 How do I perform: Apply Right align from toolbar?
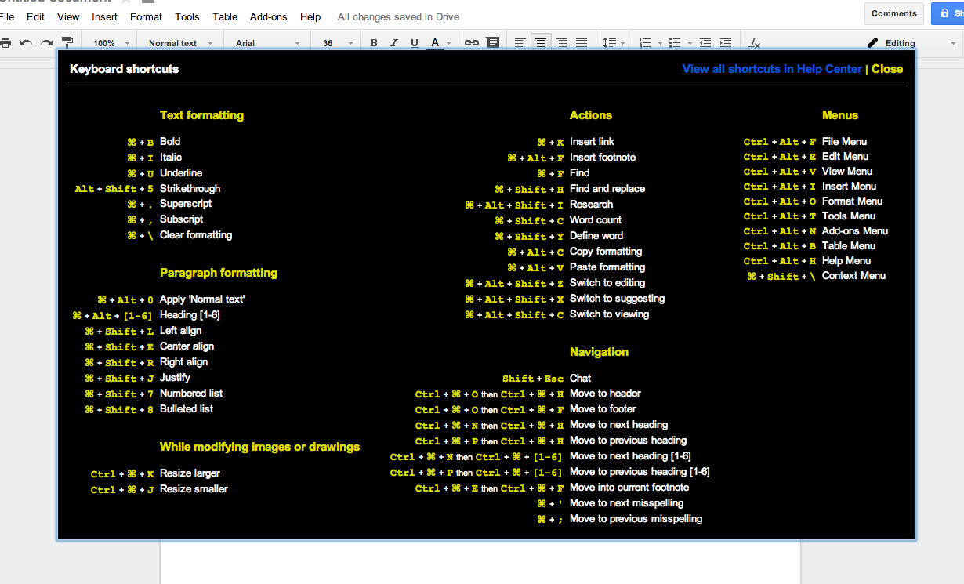561,43
